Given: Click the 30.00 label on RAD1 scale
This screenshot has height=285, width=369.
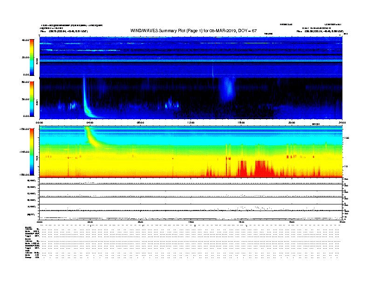Looking at the screenshot, I should click(x=26, y=99).
